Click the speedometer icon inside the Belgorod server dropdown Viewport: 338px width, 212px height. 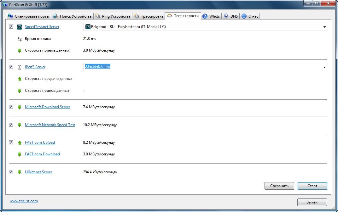pos(88,27)
